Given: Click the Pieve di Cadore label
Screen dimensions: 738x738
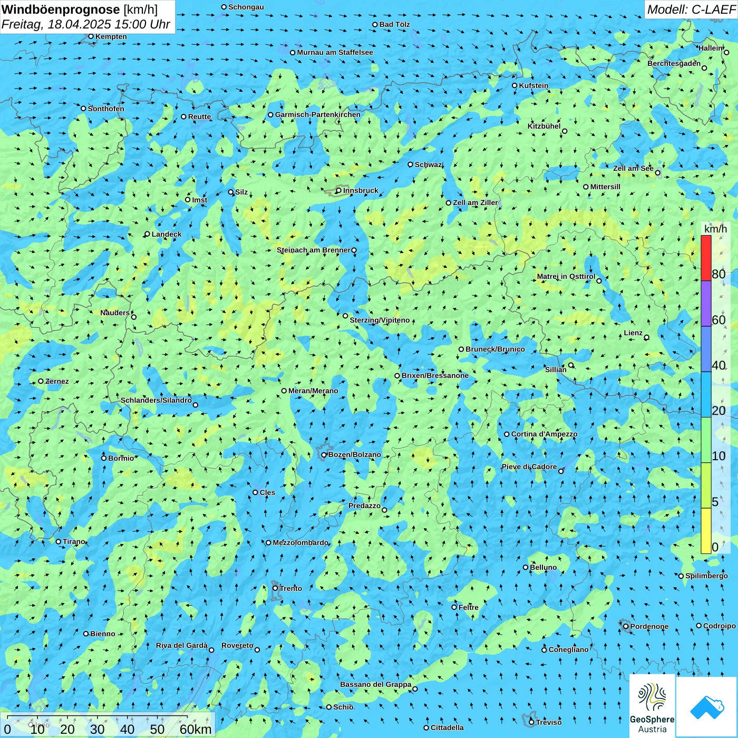Looking at the screenshot, I should 529,467.
